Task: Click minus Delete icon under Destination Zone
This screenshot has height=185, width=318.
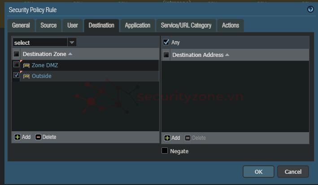Action: [x=38, y=137]
